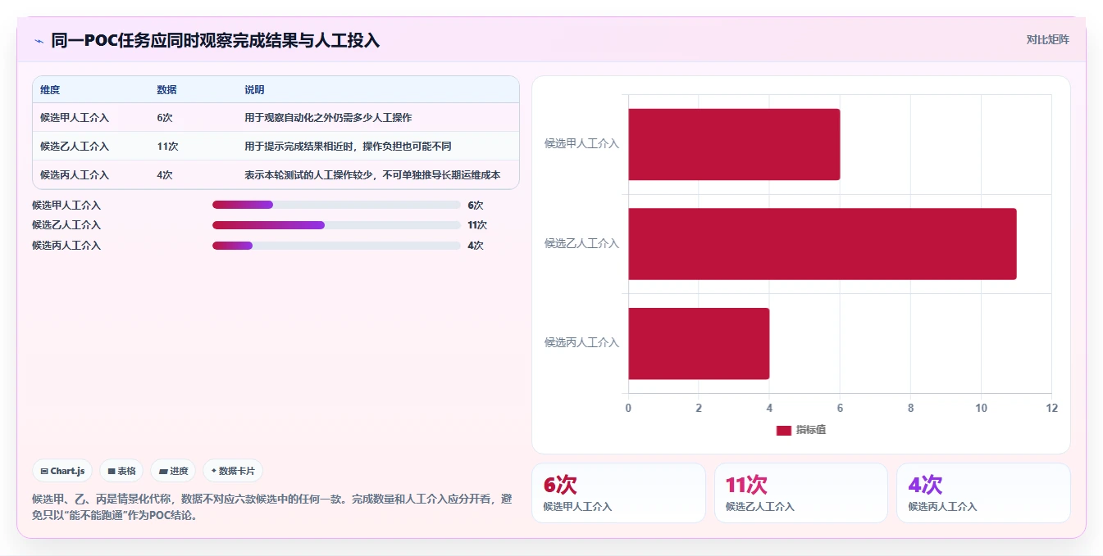
Task: Click the x-axis tick label 12
Action: pos(1051,408)
